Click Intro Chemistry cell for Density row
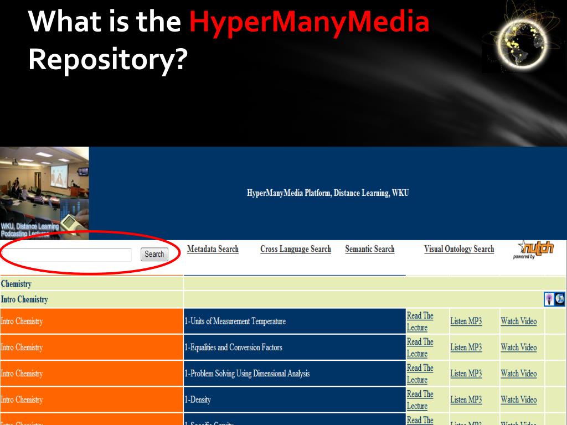This screenshot has width=567, height=425. click(x=91, y=400)
